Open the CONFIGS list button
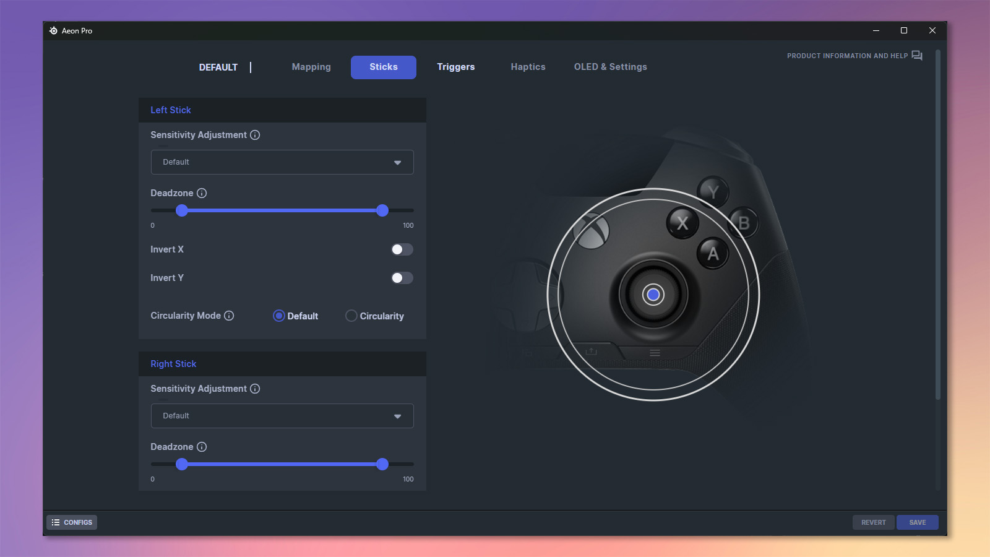The image size is (990, 557). coord(72,522)
